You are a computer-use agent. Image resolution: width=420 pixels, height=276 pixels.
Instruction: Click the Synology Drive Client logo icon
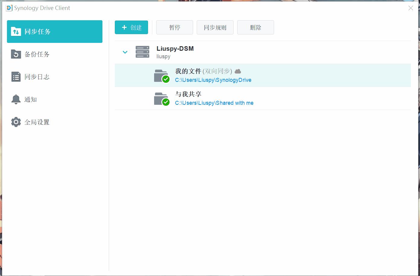tap(9, 8)
